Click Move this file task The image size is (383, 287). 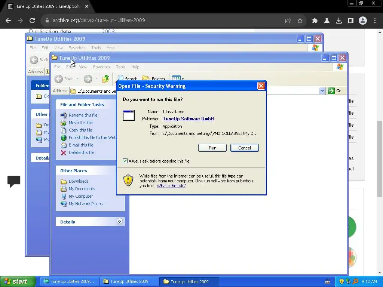[81, 123]
